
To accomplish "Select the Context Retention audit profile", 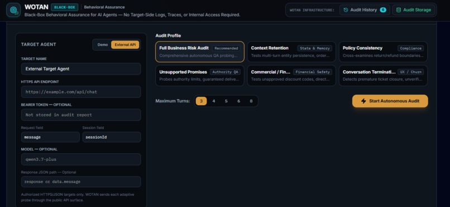I will coord(291,52).
